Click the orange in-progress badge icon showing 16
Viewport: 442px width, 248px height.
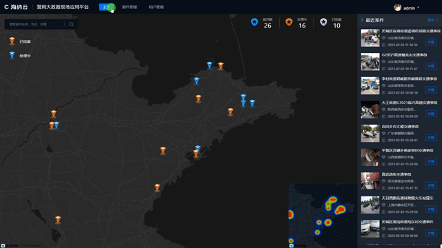(x=289, y=22)
